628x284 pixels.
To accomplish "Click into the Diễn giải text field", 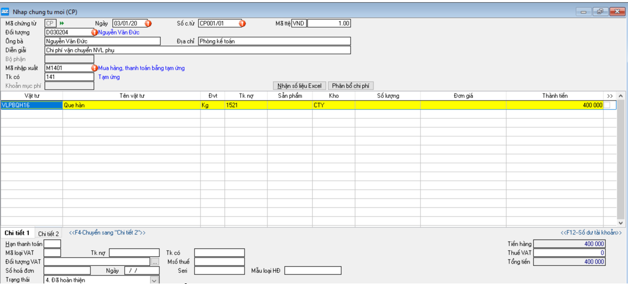I will click(x=197, y=50).
